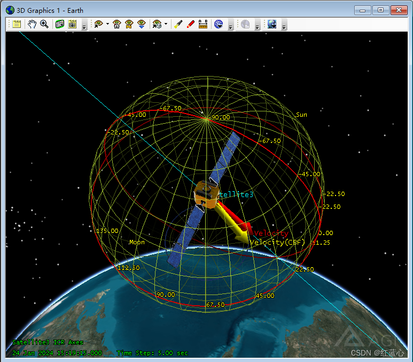Click the Moon label
Viewport: 413px width, 362px height.
click(x=137, y=242)
